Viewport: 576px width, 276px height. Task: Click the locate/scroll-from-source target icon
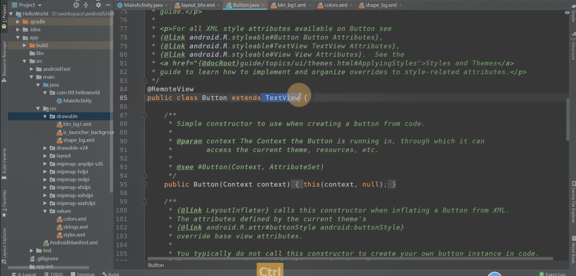76,5
